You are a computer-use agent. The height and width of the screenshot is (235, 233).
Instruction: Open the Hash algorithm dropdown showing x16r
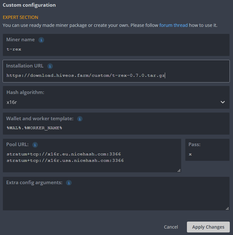coord(116,102)
